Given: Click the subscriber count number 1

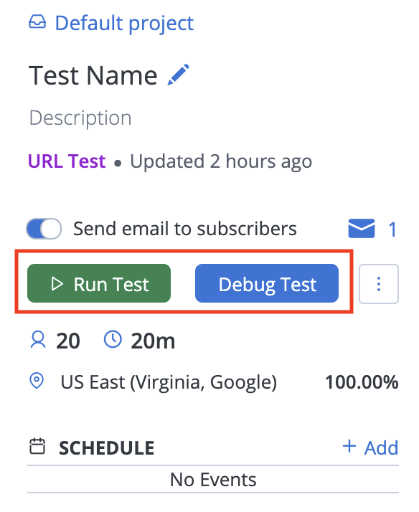Looking at the screenshot, I should tap(392, 229).
